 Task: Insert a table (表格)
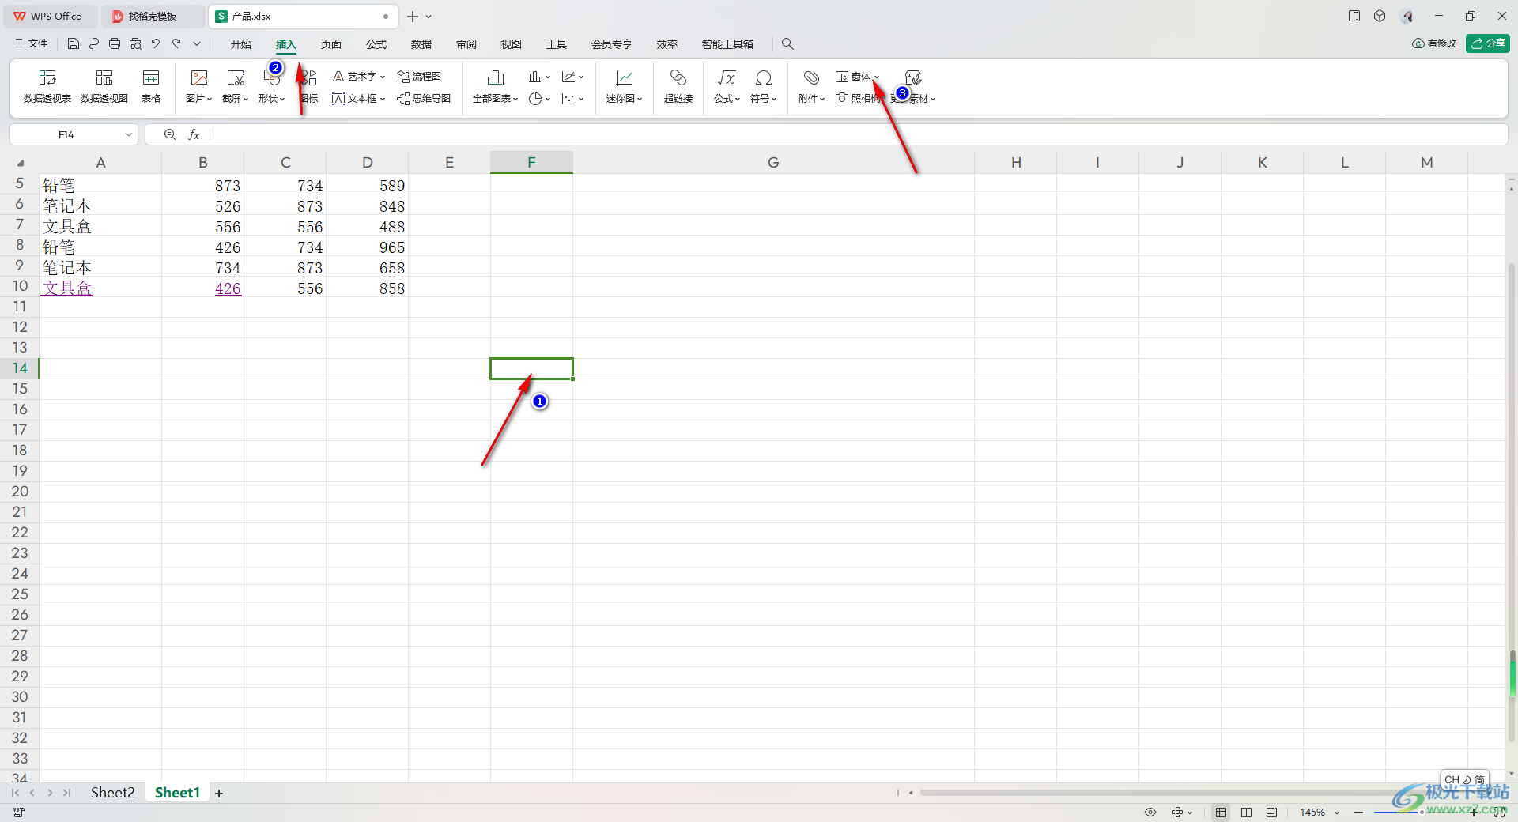(x=151, y=86)
